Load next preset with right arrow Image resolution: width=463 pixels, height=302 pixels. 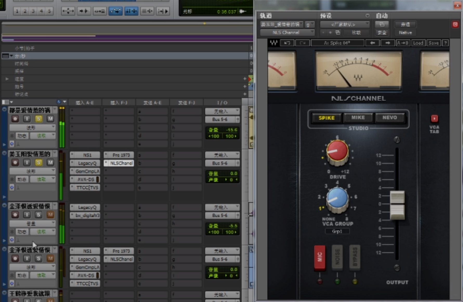388,43
